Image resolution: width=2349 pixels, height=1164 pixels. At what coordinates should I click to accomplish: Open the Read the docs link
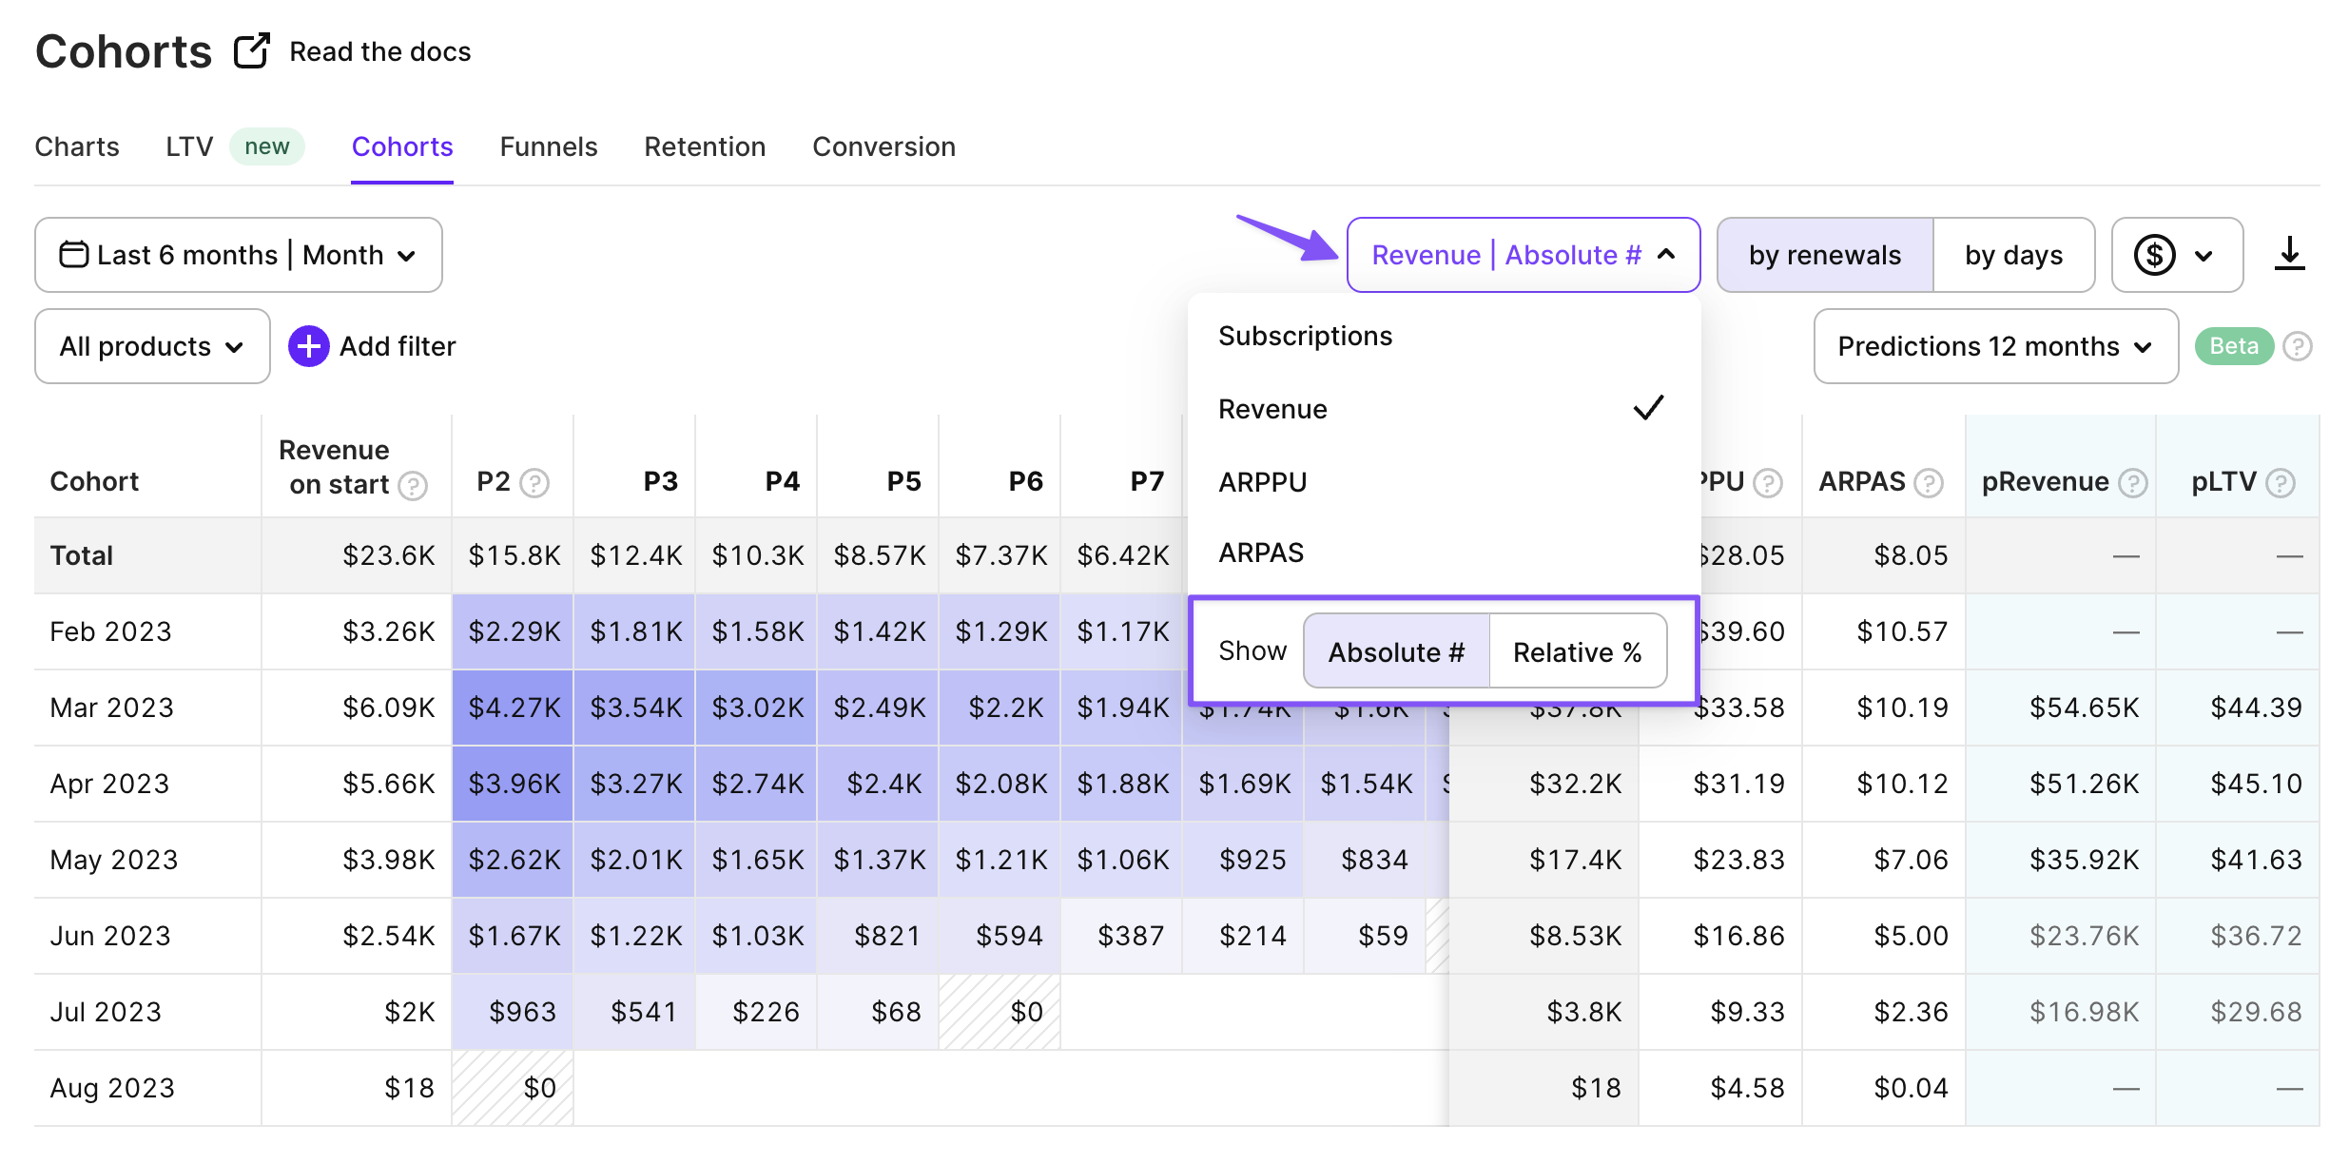(379, 51)
